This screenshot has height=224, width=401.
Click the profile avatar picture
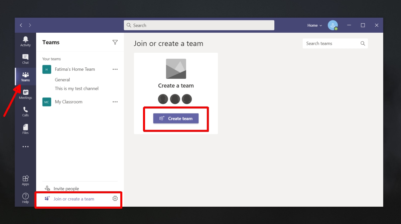point(332,25)
